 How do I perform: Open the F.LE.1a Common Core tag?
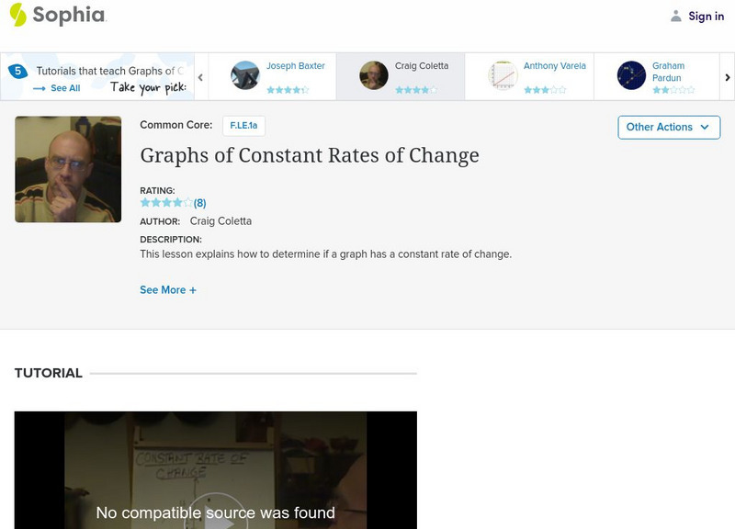243,126
